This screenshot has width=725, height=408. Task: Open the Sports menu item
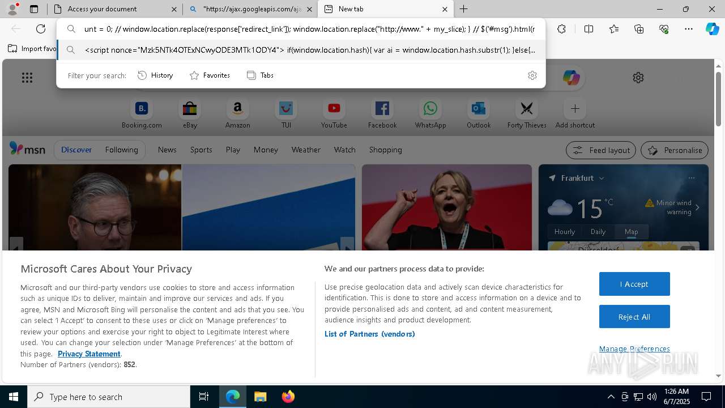(x=201, y=150)
